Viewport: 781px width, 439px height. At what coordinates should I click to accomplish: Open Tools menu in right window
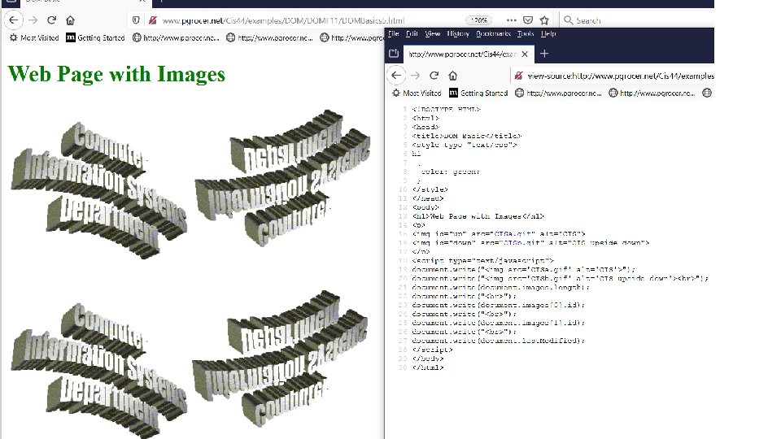[526, 34]
